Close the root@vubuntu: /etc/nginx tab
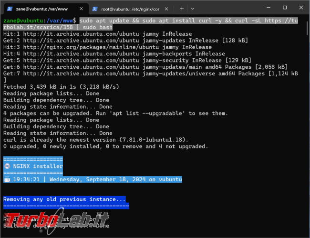The width and height of the screenshot is (310, 238). (166, 9)
